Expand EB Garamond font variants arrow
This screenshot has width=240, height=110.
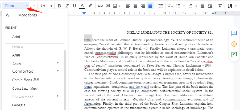point(58,96)
